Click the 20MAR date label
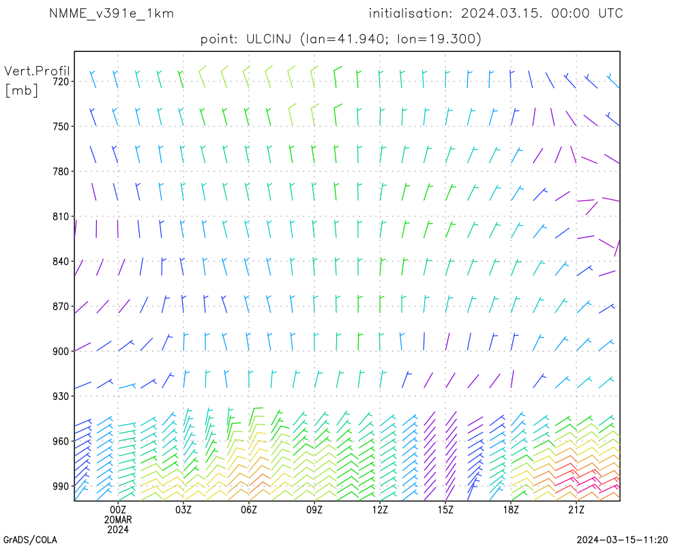The width and height of the screenshot is (682, 546). coord(118,520)
